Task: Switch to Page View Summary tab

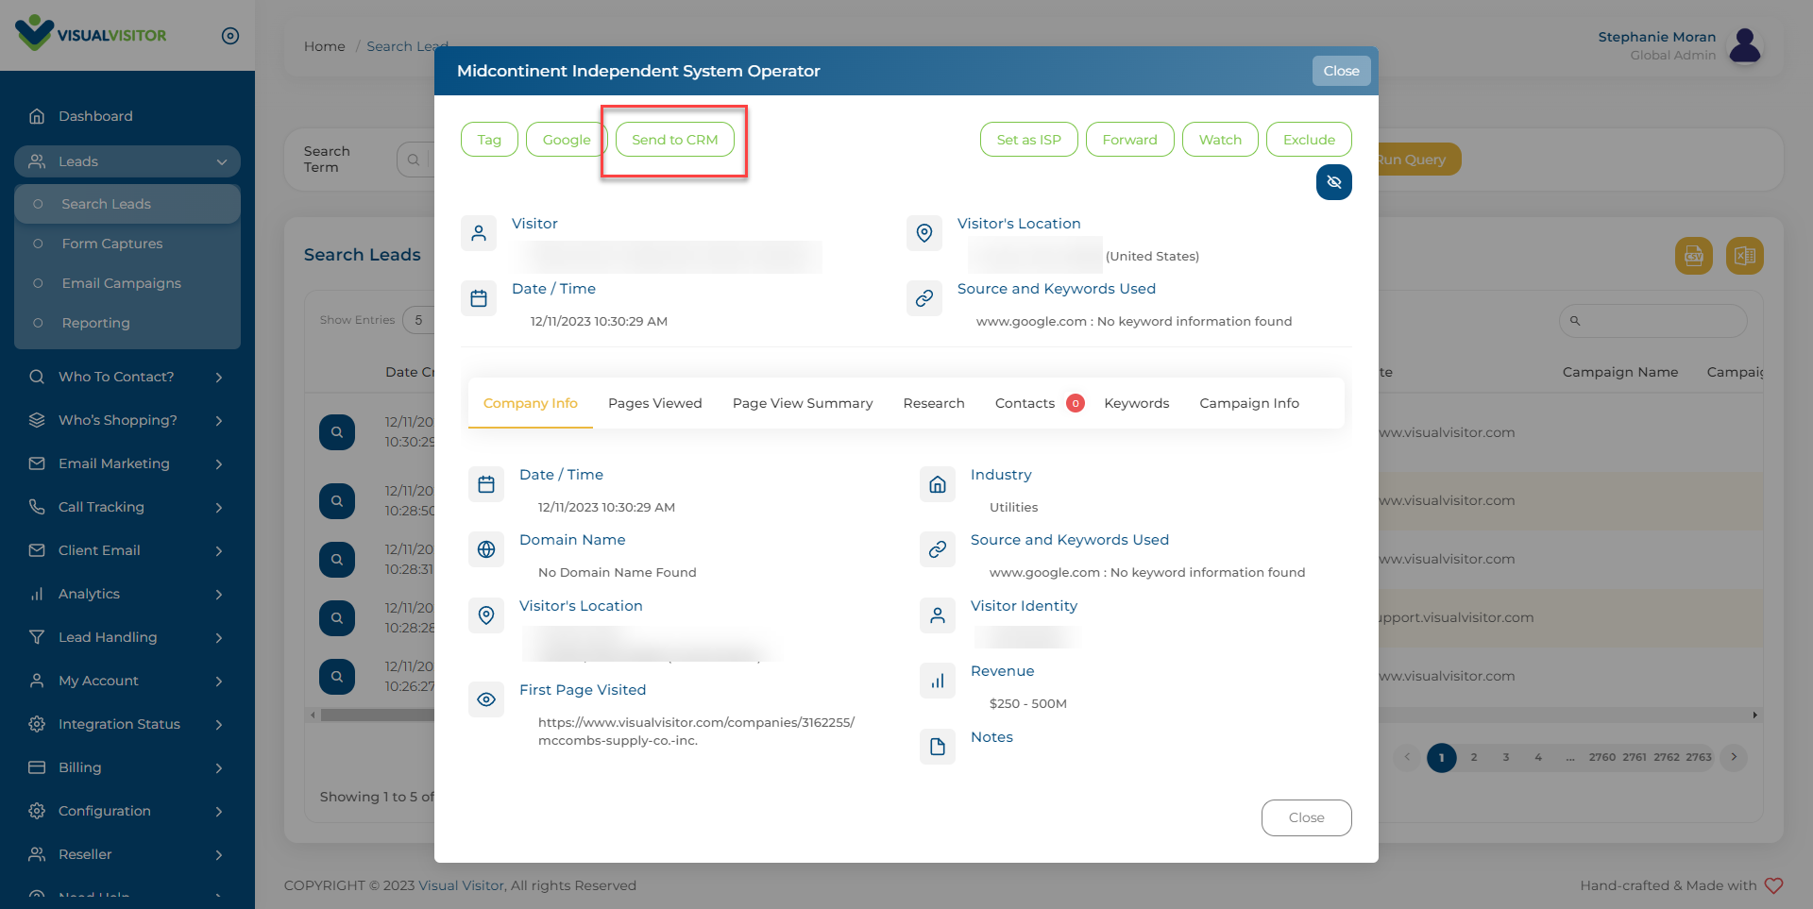Action: click(802, 403)
